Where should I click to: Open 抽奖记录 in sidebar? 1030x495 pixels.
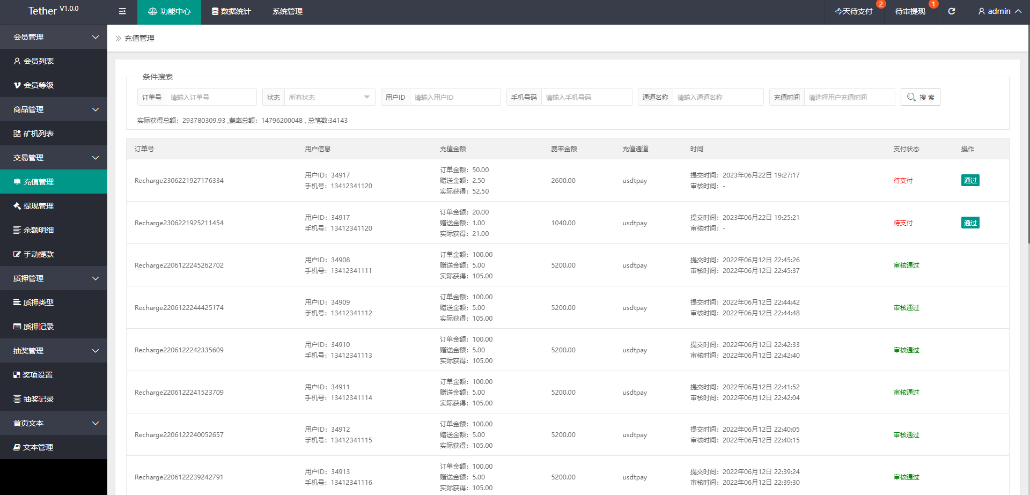(54, 399)
